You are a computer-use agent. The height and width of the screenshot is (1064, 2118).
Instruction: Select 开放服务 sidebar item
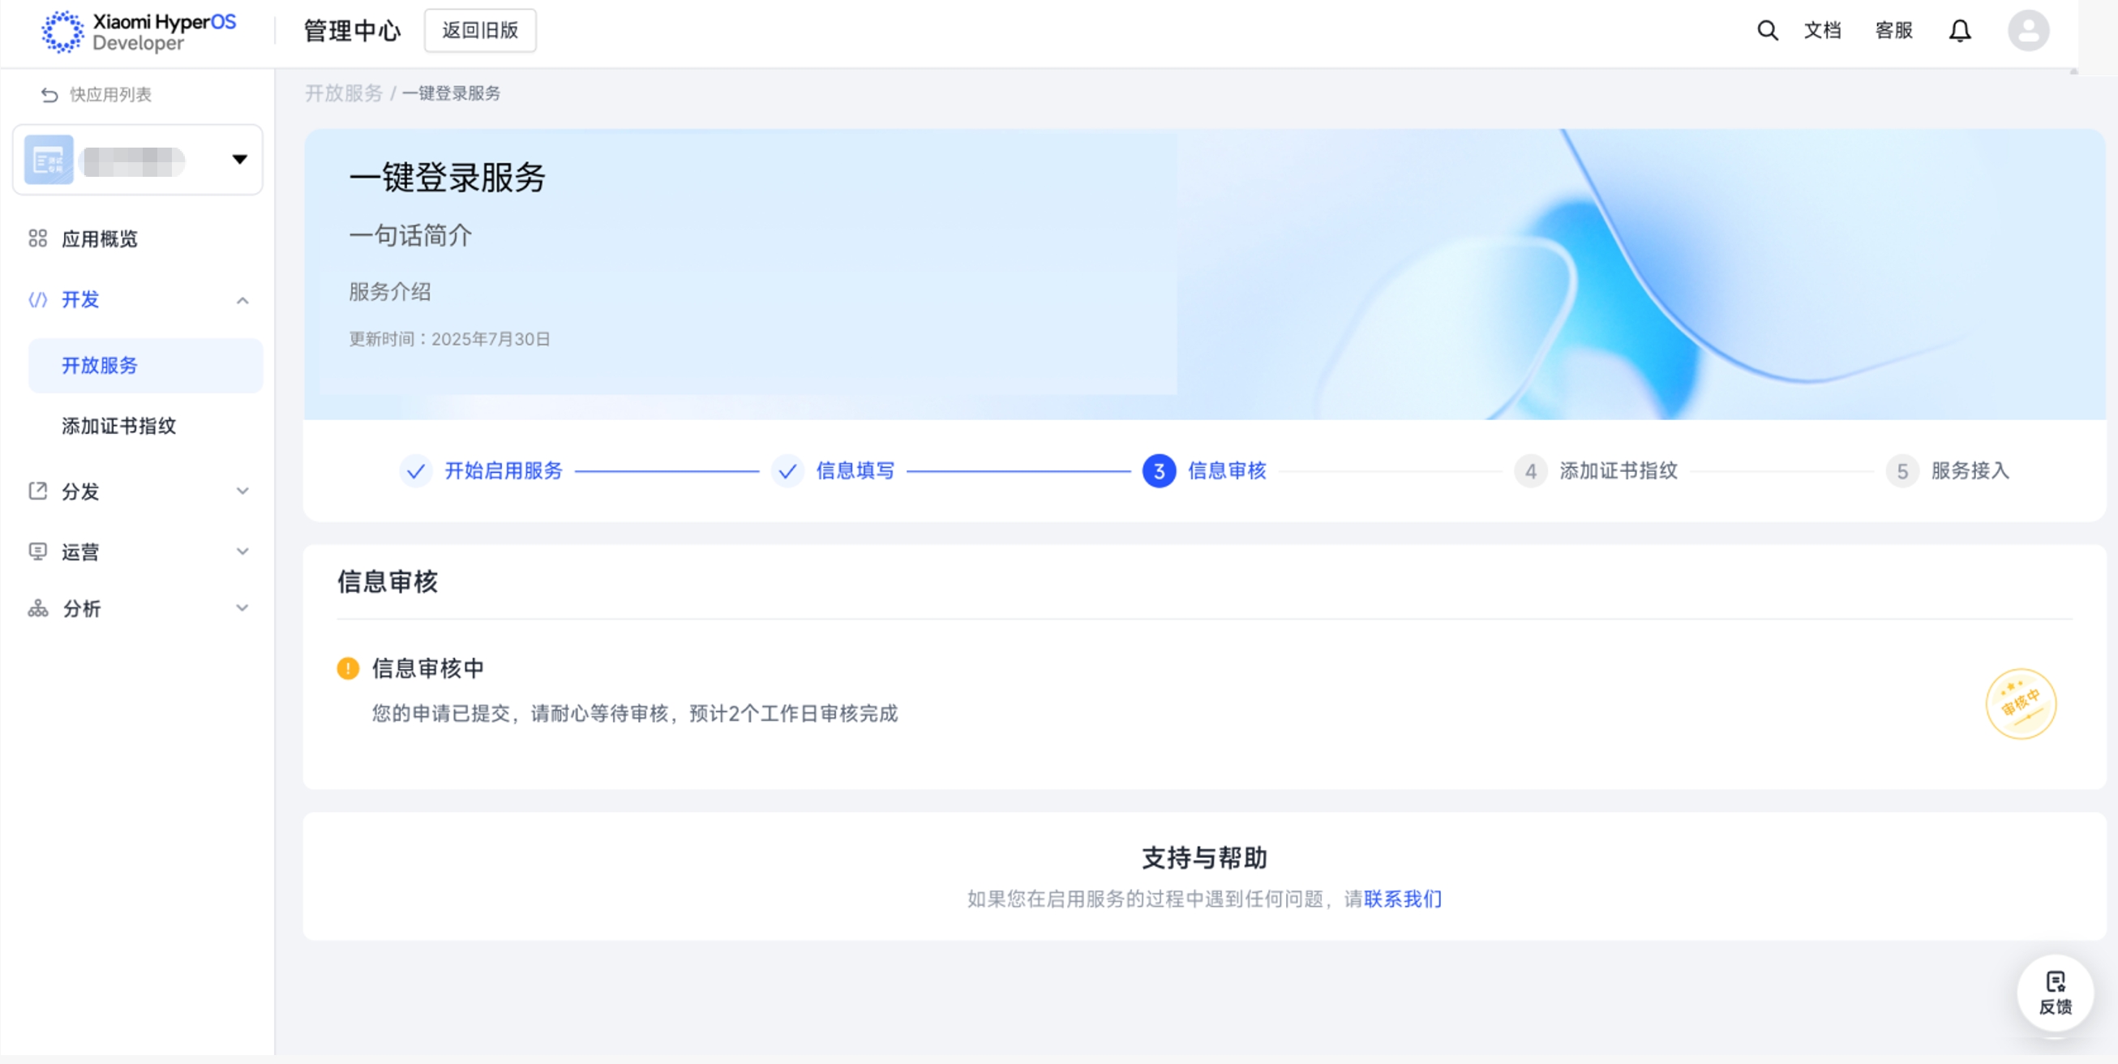pos(100,365)
